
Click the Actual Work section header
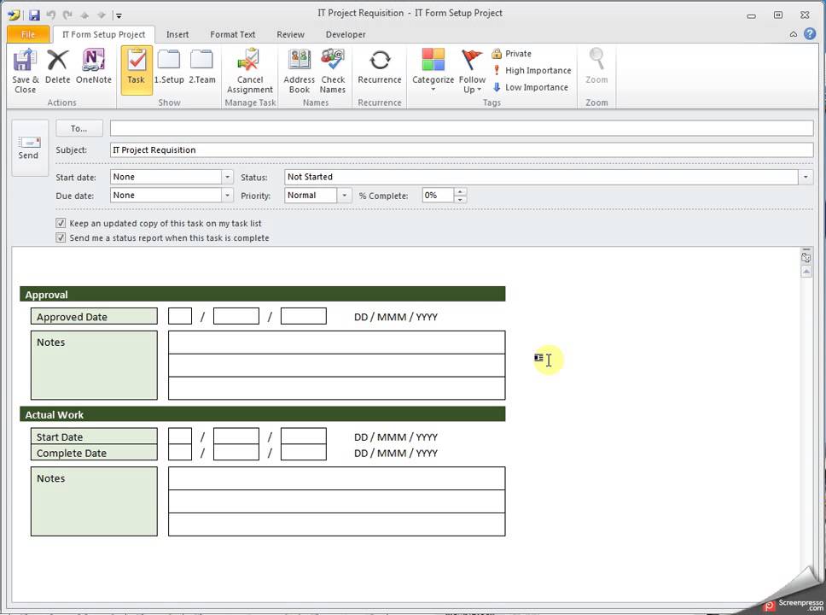tap(262, 414)
